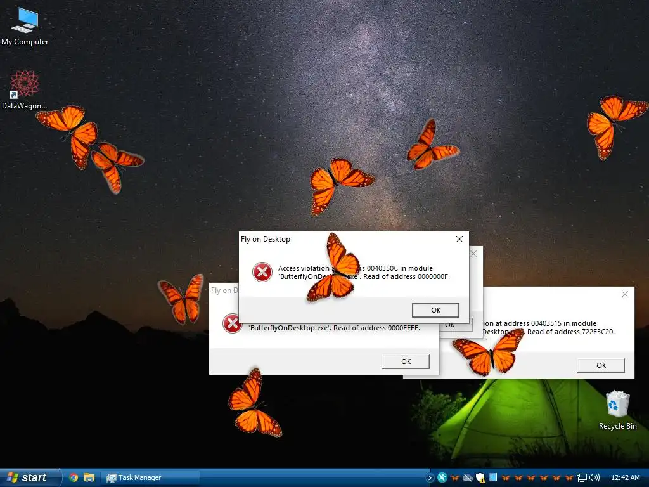Click the front dialog's Fly on Desktop title
The image size is (649, 487).
[266, 239]
